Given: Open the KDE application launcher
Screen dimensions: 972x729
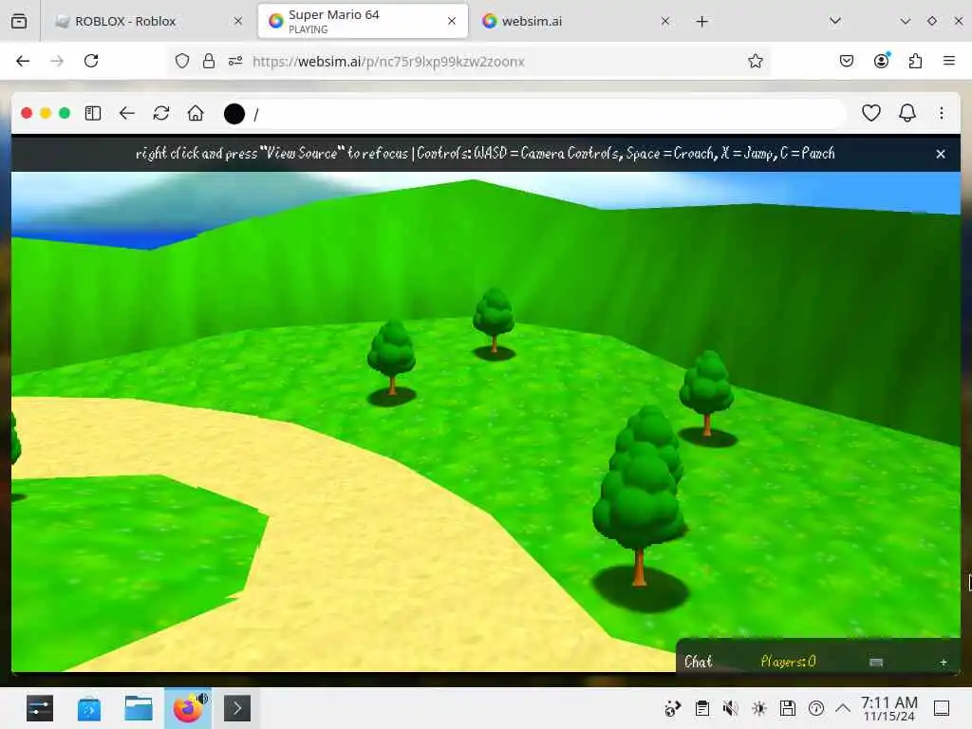Looking at the screenshot, I should (x=40, y=708).
